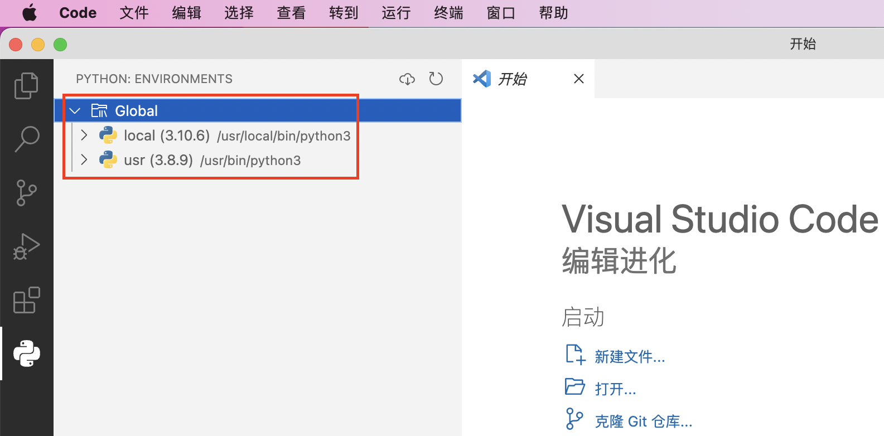The image size is (884, 436).
Task: Collapse the Global environments group
Action: click(x=75, y=111)
